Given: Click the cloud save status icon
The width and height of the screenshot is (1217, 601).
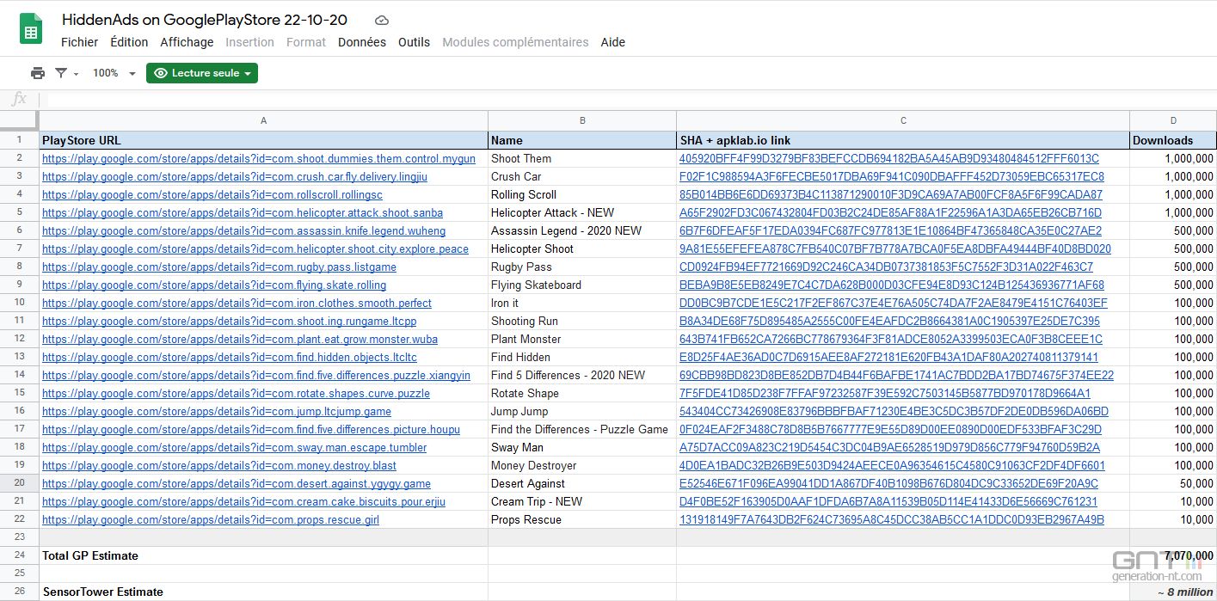Looking at the screenshot, I should (x=382, y=20).
